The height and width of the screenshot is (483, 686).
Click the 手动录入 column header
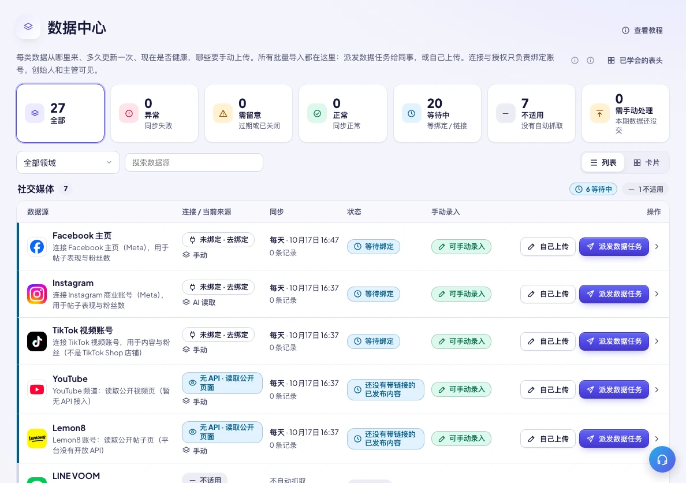click(446, 212)
